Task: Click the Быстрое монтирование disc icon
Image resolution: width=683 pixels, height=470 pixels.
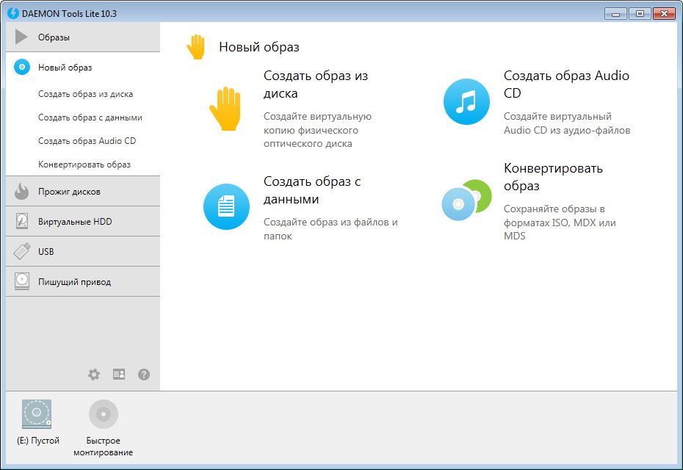Action: coord(104,414)
